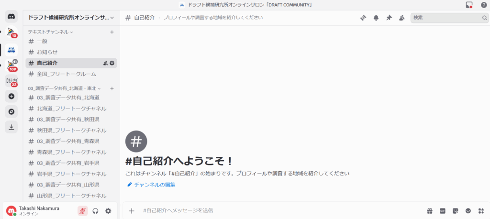
Task: Collapse 03_調査データ共有_北海道・東北 category
Action: tap(64, 88)
